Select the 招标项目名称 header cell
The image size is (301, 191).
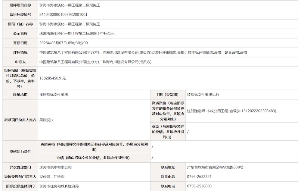(x=20, y=5)
